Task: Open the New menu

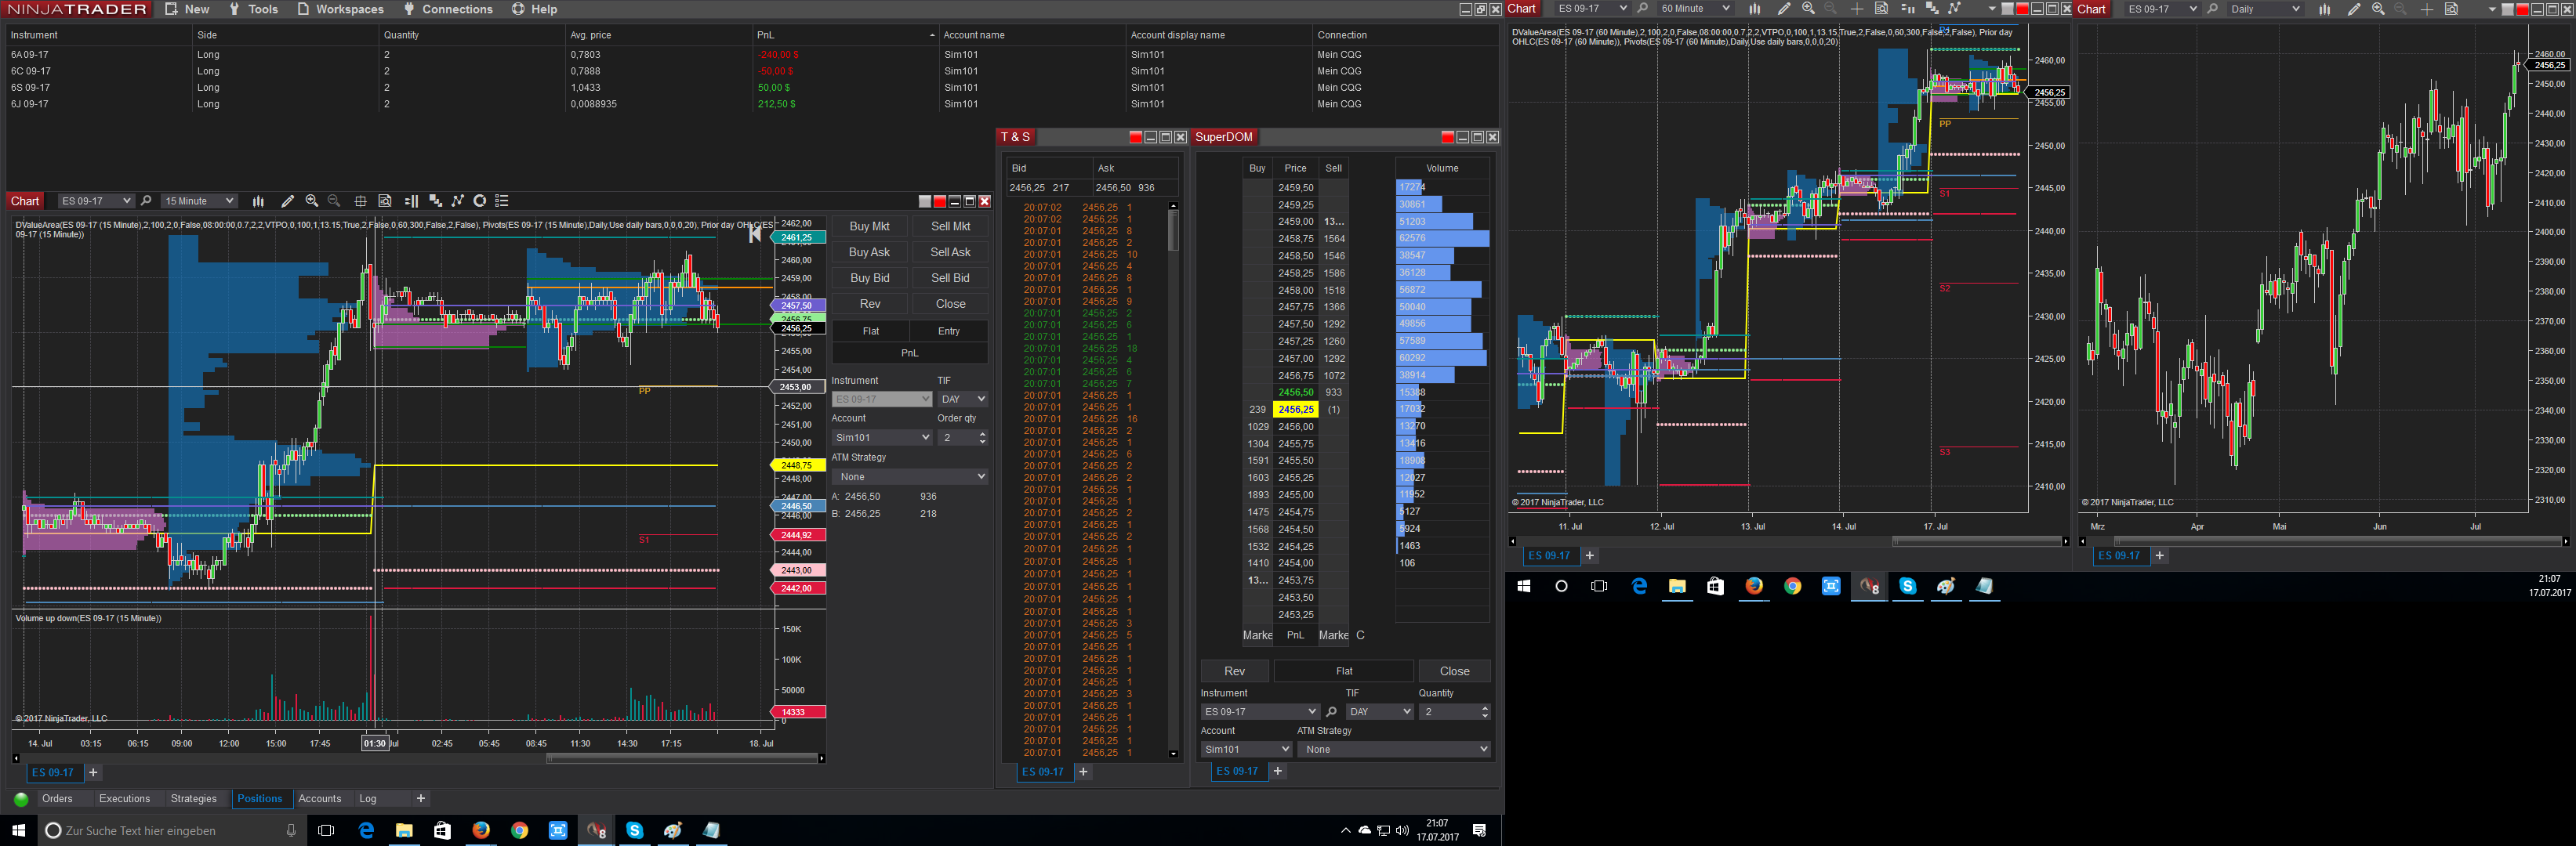Action: pos(187,9)
